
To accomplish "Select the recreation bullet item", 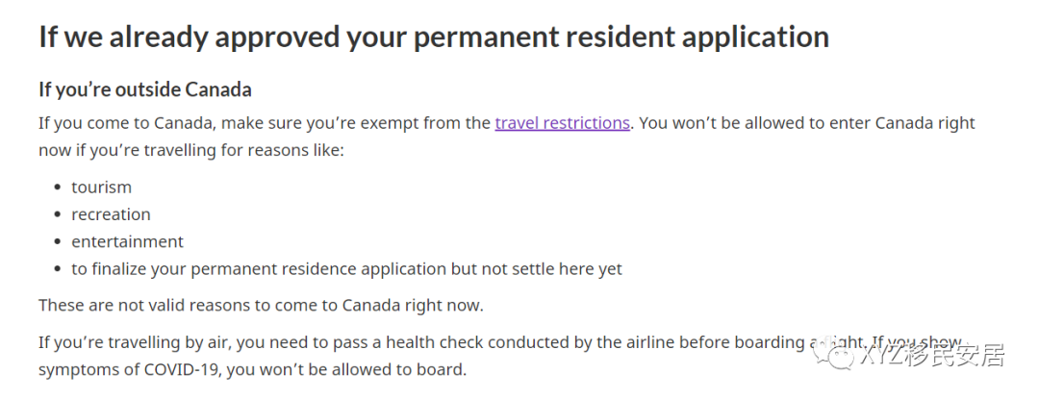I will click(x=111, y=214).
